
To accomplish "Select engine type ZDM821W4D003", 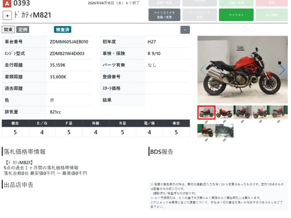I will (67, 53).
